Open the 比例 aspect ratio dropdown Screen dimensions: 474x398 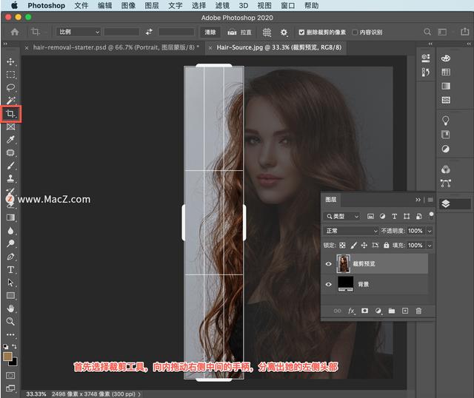click(79, 33)
